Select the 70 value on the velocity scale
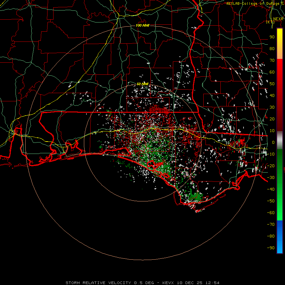285x285 pixels. [272, 60]
